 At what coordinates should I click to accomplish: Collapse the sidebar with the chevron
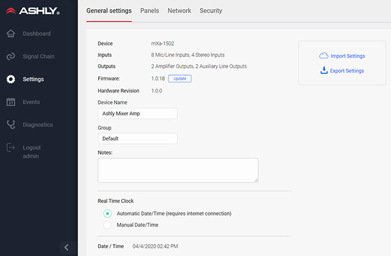(67, 247)
